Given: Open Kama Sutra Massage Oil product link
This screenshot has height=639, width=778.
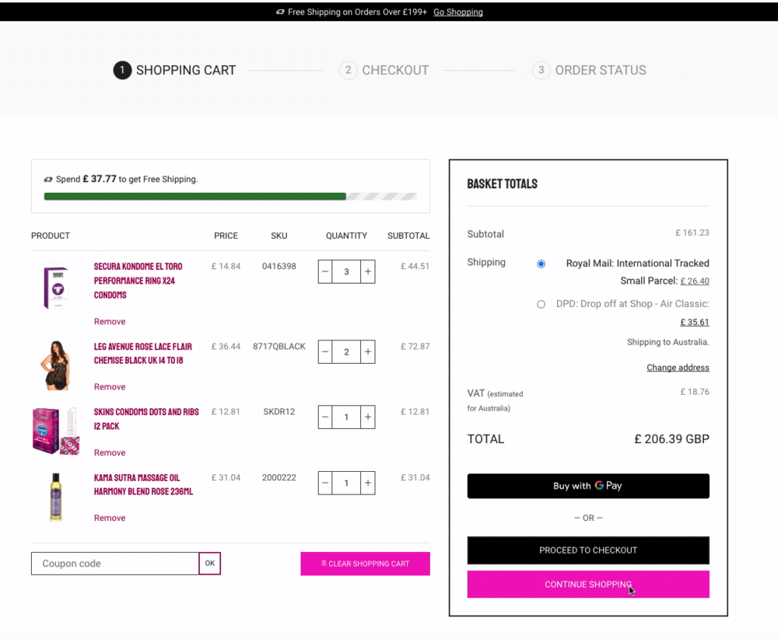Looking at the screenshot, I should click(x=143, y=485).
